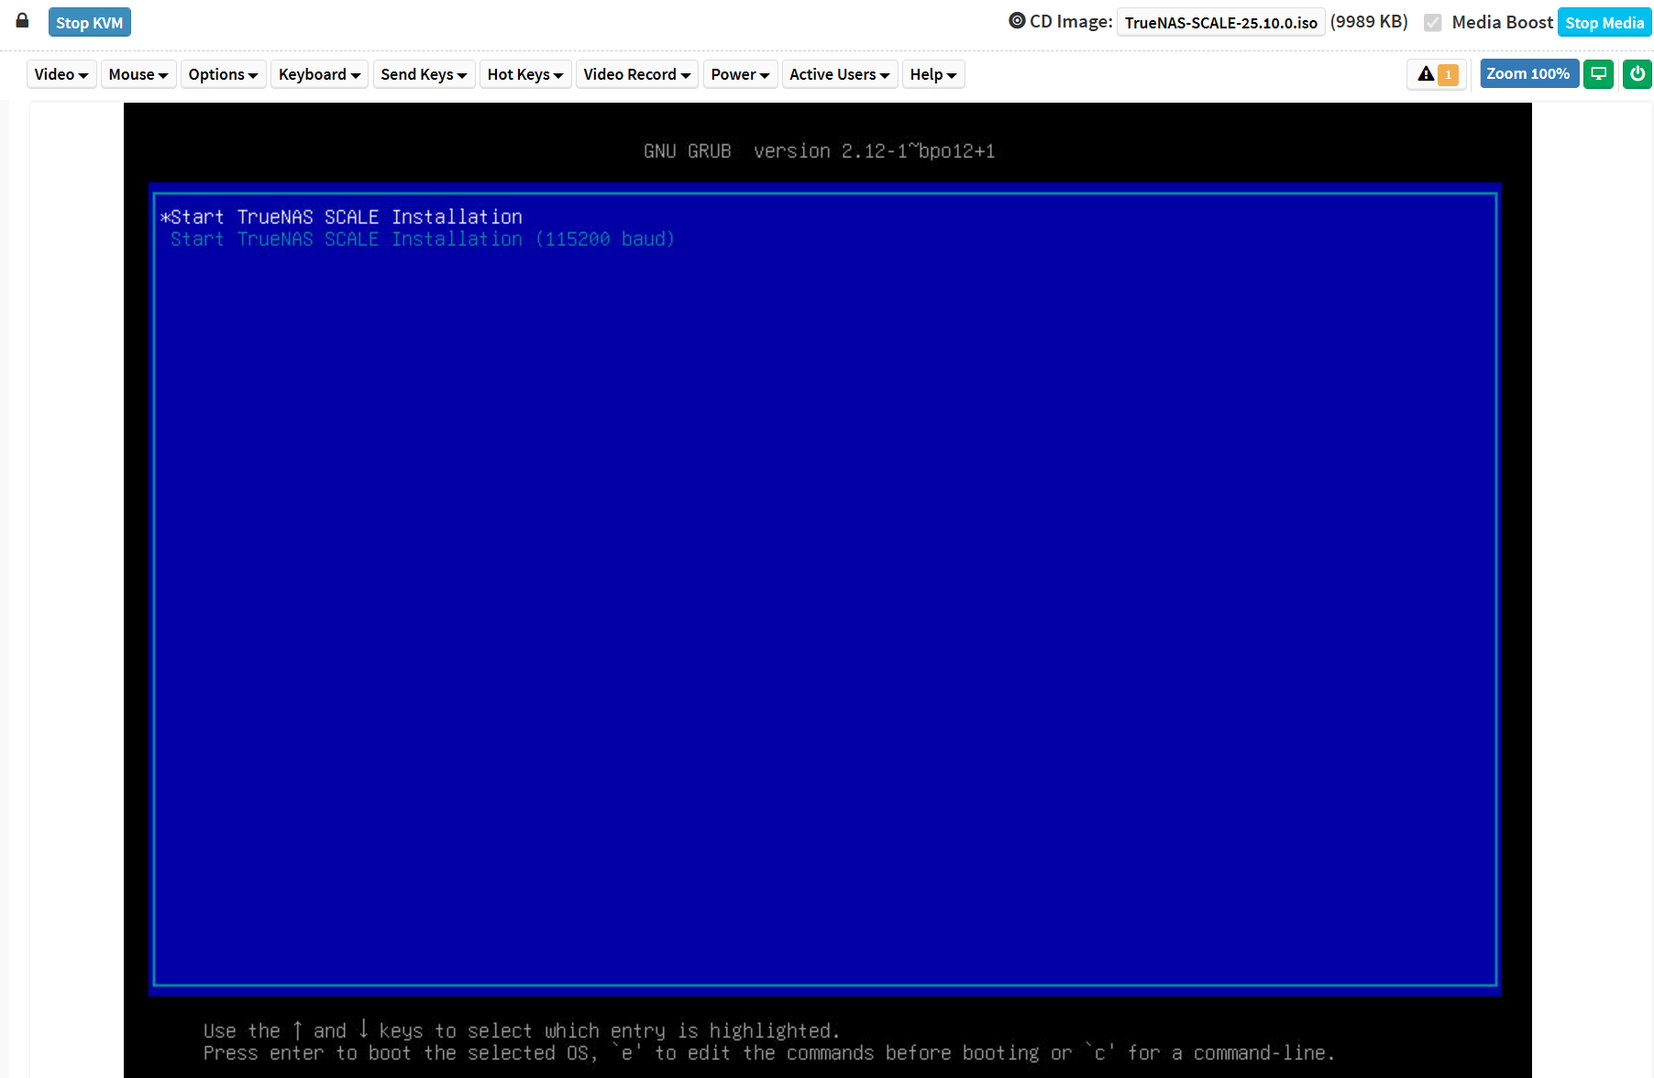Screen dimensions: 1654x1078
Task: Click the Zoom 100% button
Action: (1527, 74)
